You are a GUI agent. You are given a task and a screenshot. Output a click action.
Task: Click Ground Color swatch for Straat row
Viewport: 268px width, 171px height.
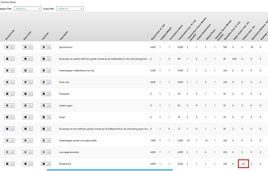click(7, 117)
